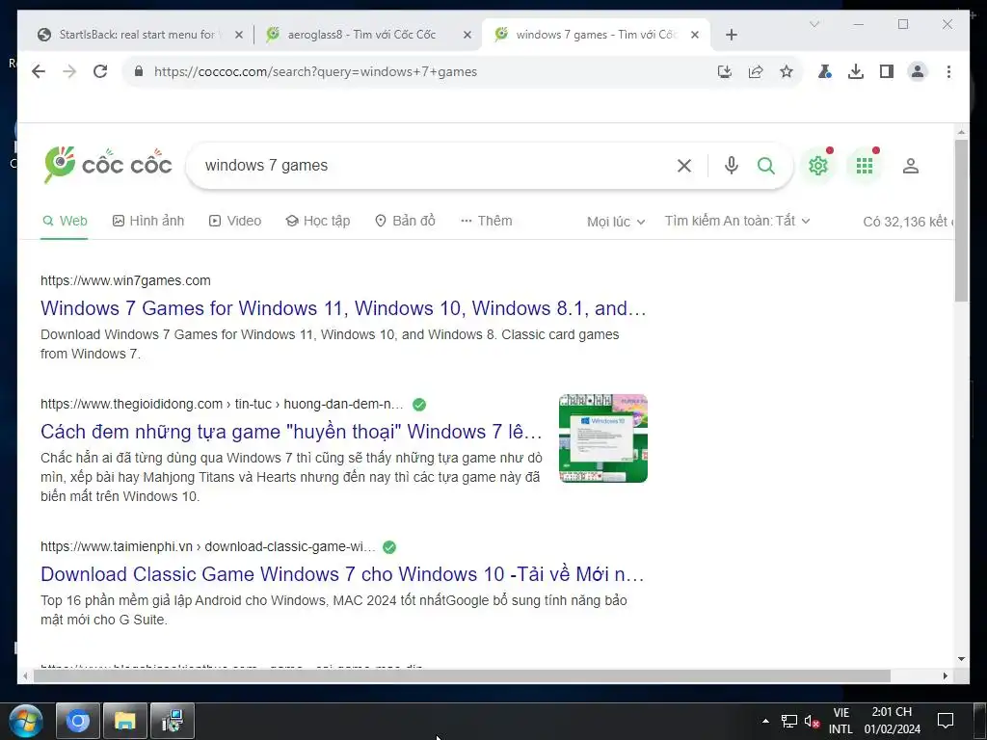Click the vertical scrollbar thumb
This screenshot has width=987, height=740.
(x=961, y=221)
